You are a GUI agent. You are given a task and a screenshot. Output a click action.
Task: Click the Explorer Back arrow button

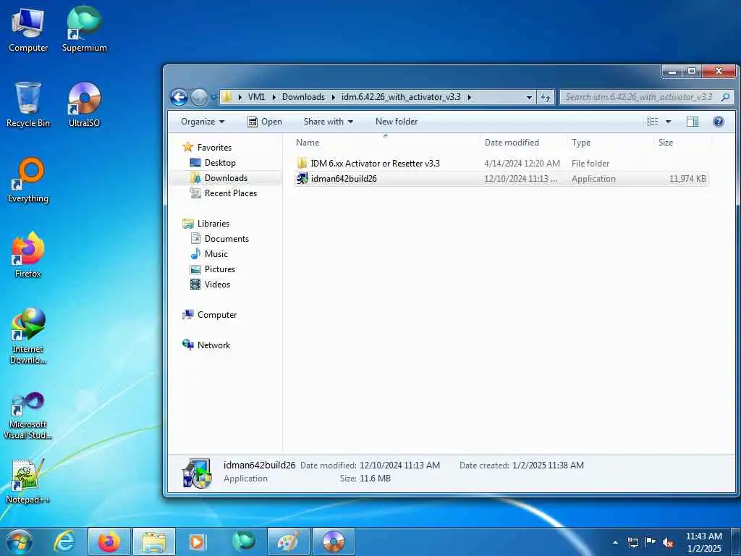point(179,98)
